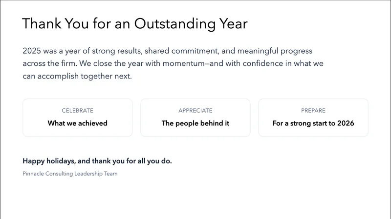Viewport: 391px width, 219px height.
Task: Click the "Thank You for an Outstanding Year" title
Action: tap(134, 23)
